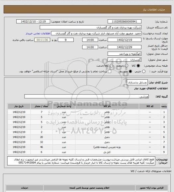Click the جزئیات اطلاعات نیاز page title
Viewport: 174px width, 192px height.
[154, 10]
